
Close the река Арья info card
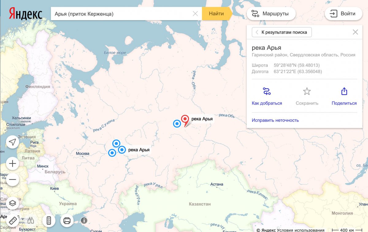[355, 32]
